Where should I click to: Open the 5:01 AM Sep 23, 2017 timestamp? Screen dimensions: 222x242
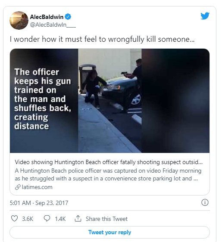(39, 203)
